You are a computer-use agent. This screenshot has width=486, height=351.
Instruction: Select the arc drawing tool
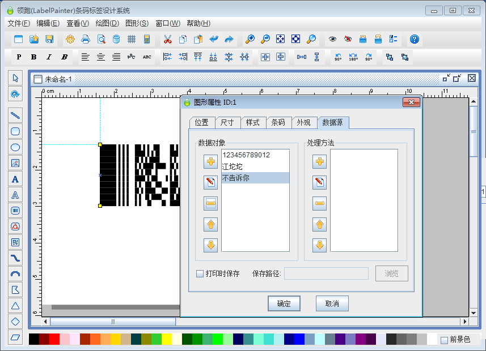pyautogui.click(x=15, y=274)
